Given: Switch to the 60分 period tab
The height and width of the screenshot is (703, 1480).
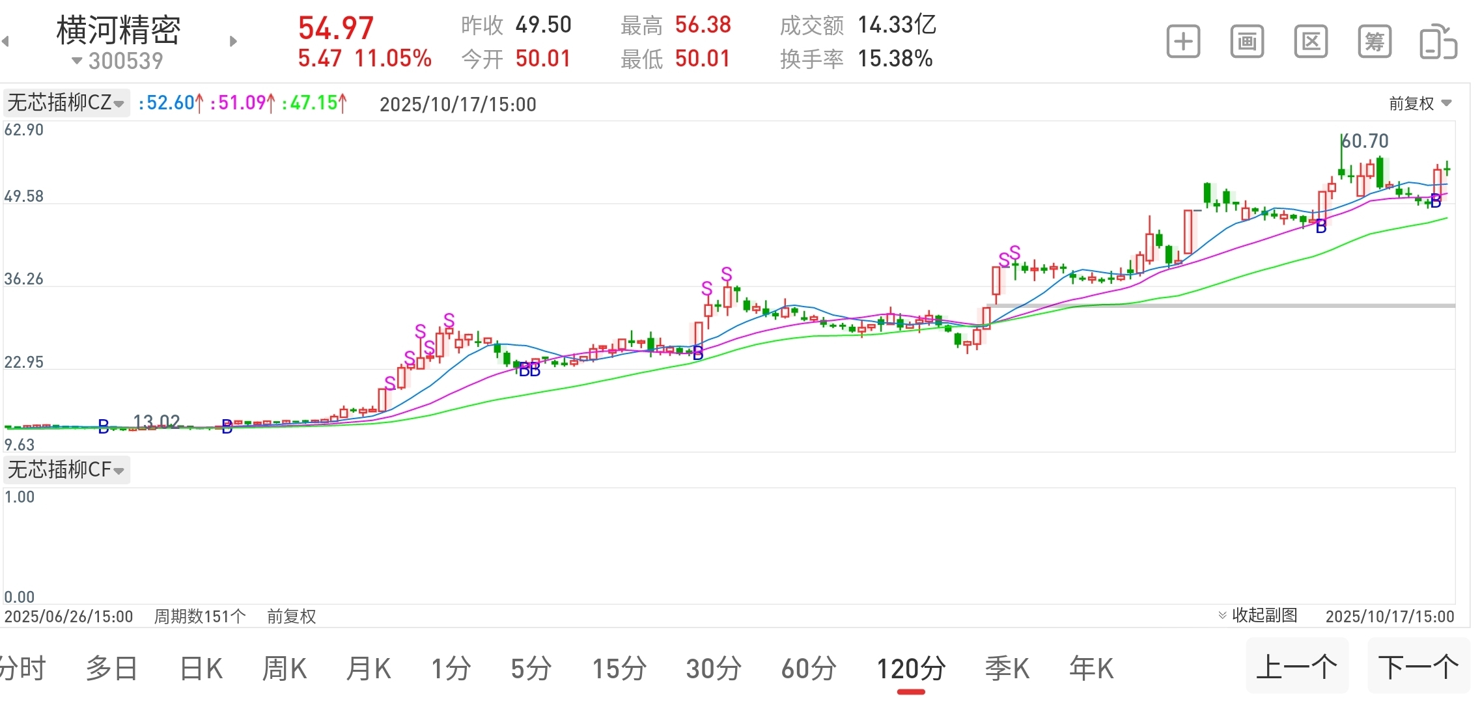Looking at the screenshot, I should [808, 669].
